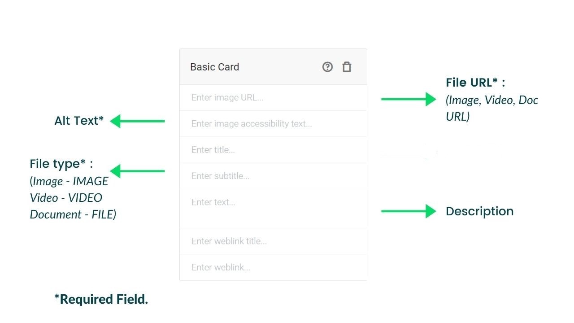Screen dimensions: 574x323
Task: Click the Basic Card header title
Action: coord(214,67)
